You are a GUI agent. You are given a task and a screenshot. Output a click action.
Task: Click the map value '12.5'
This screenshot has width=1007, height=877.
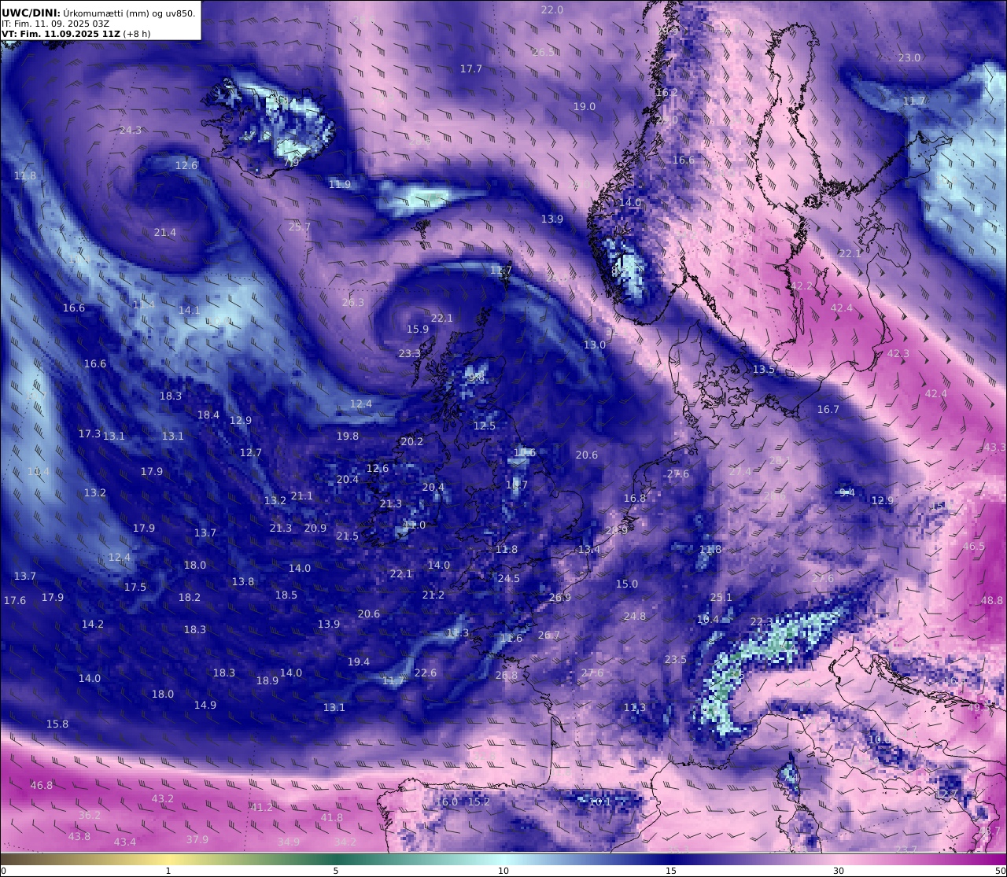pyautogui.click(x=485, y=426)
